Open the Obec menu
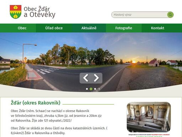The height and width of the screenshot is (137, 182). tap(22, 28)
